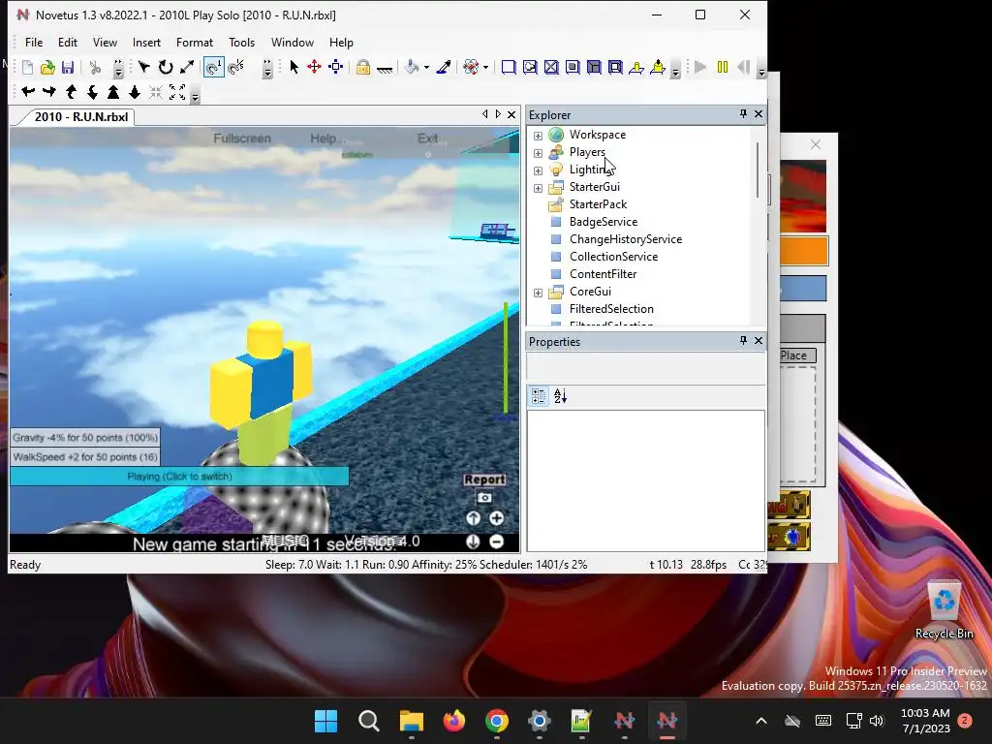This screenshot has height=744, width=992.
Task: Click the padlock lock tool
Action: [x=363, y=67]
